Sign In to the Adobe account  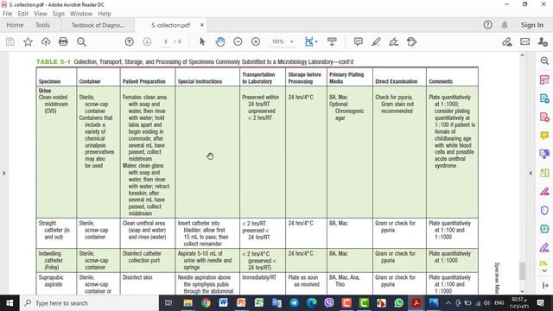point(532,25)
